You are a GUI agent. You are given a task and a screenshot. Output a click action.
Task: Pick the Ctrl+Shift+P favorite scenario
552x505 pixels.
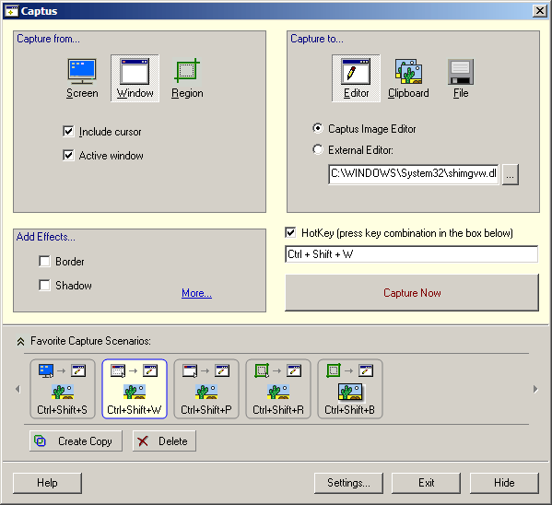(x=206, y=389)
